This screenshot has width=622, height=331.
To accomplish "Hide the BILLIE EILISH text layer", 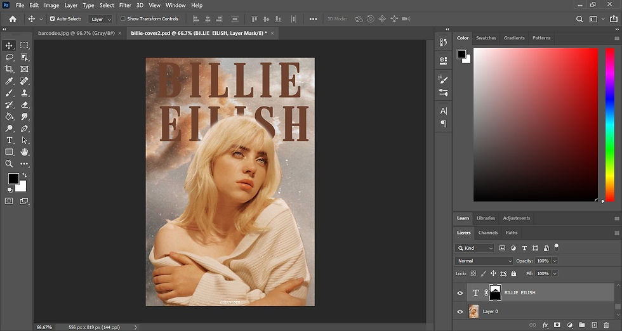I will [x=460, y=293].
